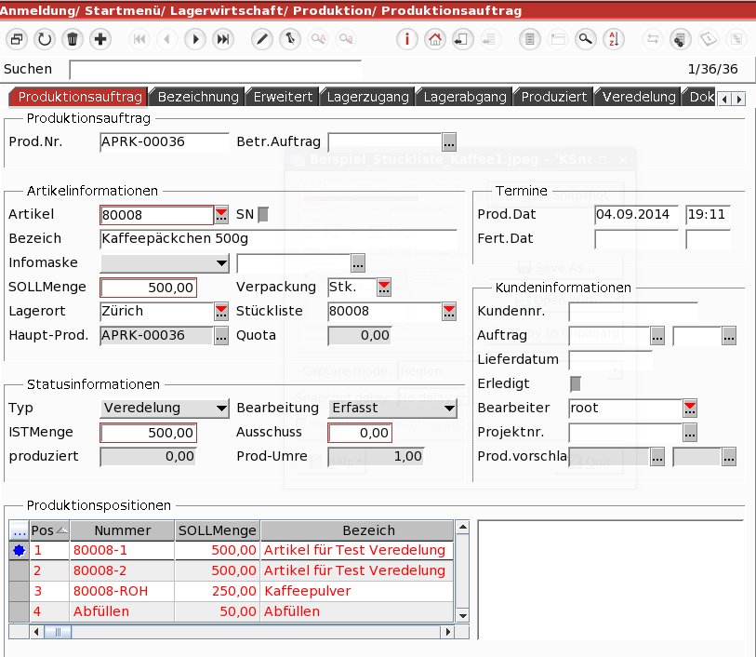Click the Bezeich Kaffeepäckchen 500g field
Viewport: 756px width, 657px height.
tap(278, 239)
